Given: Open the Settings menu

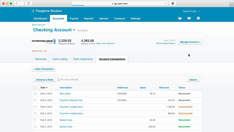Looking at the screenshot, I should click(135, 18).
